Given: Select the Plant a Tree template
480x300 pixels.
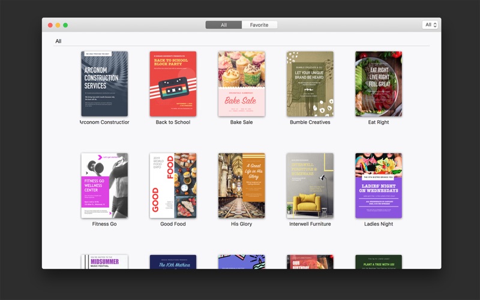Looking at the screenshot, I should point(379,262).
